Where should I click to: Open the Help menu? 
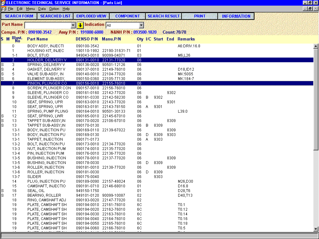[x=66, y=9]
